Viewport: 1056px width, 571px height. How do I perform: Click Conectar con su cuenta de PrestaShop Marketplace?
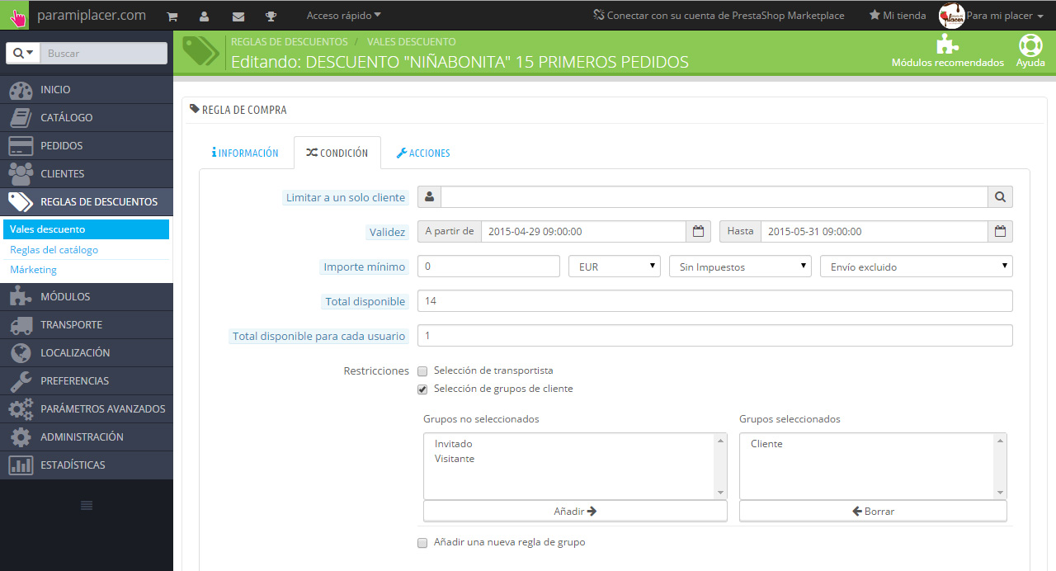tap(720, 16)
